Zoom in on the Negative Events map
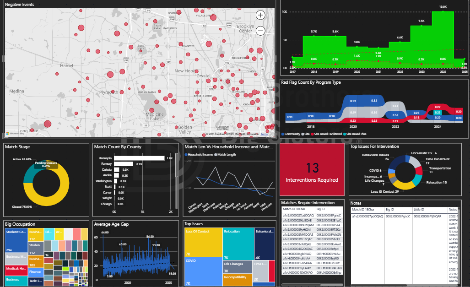This screenshot has width=470, height=287. [x=260, y=15]
